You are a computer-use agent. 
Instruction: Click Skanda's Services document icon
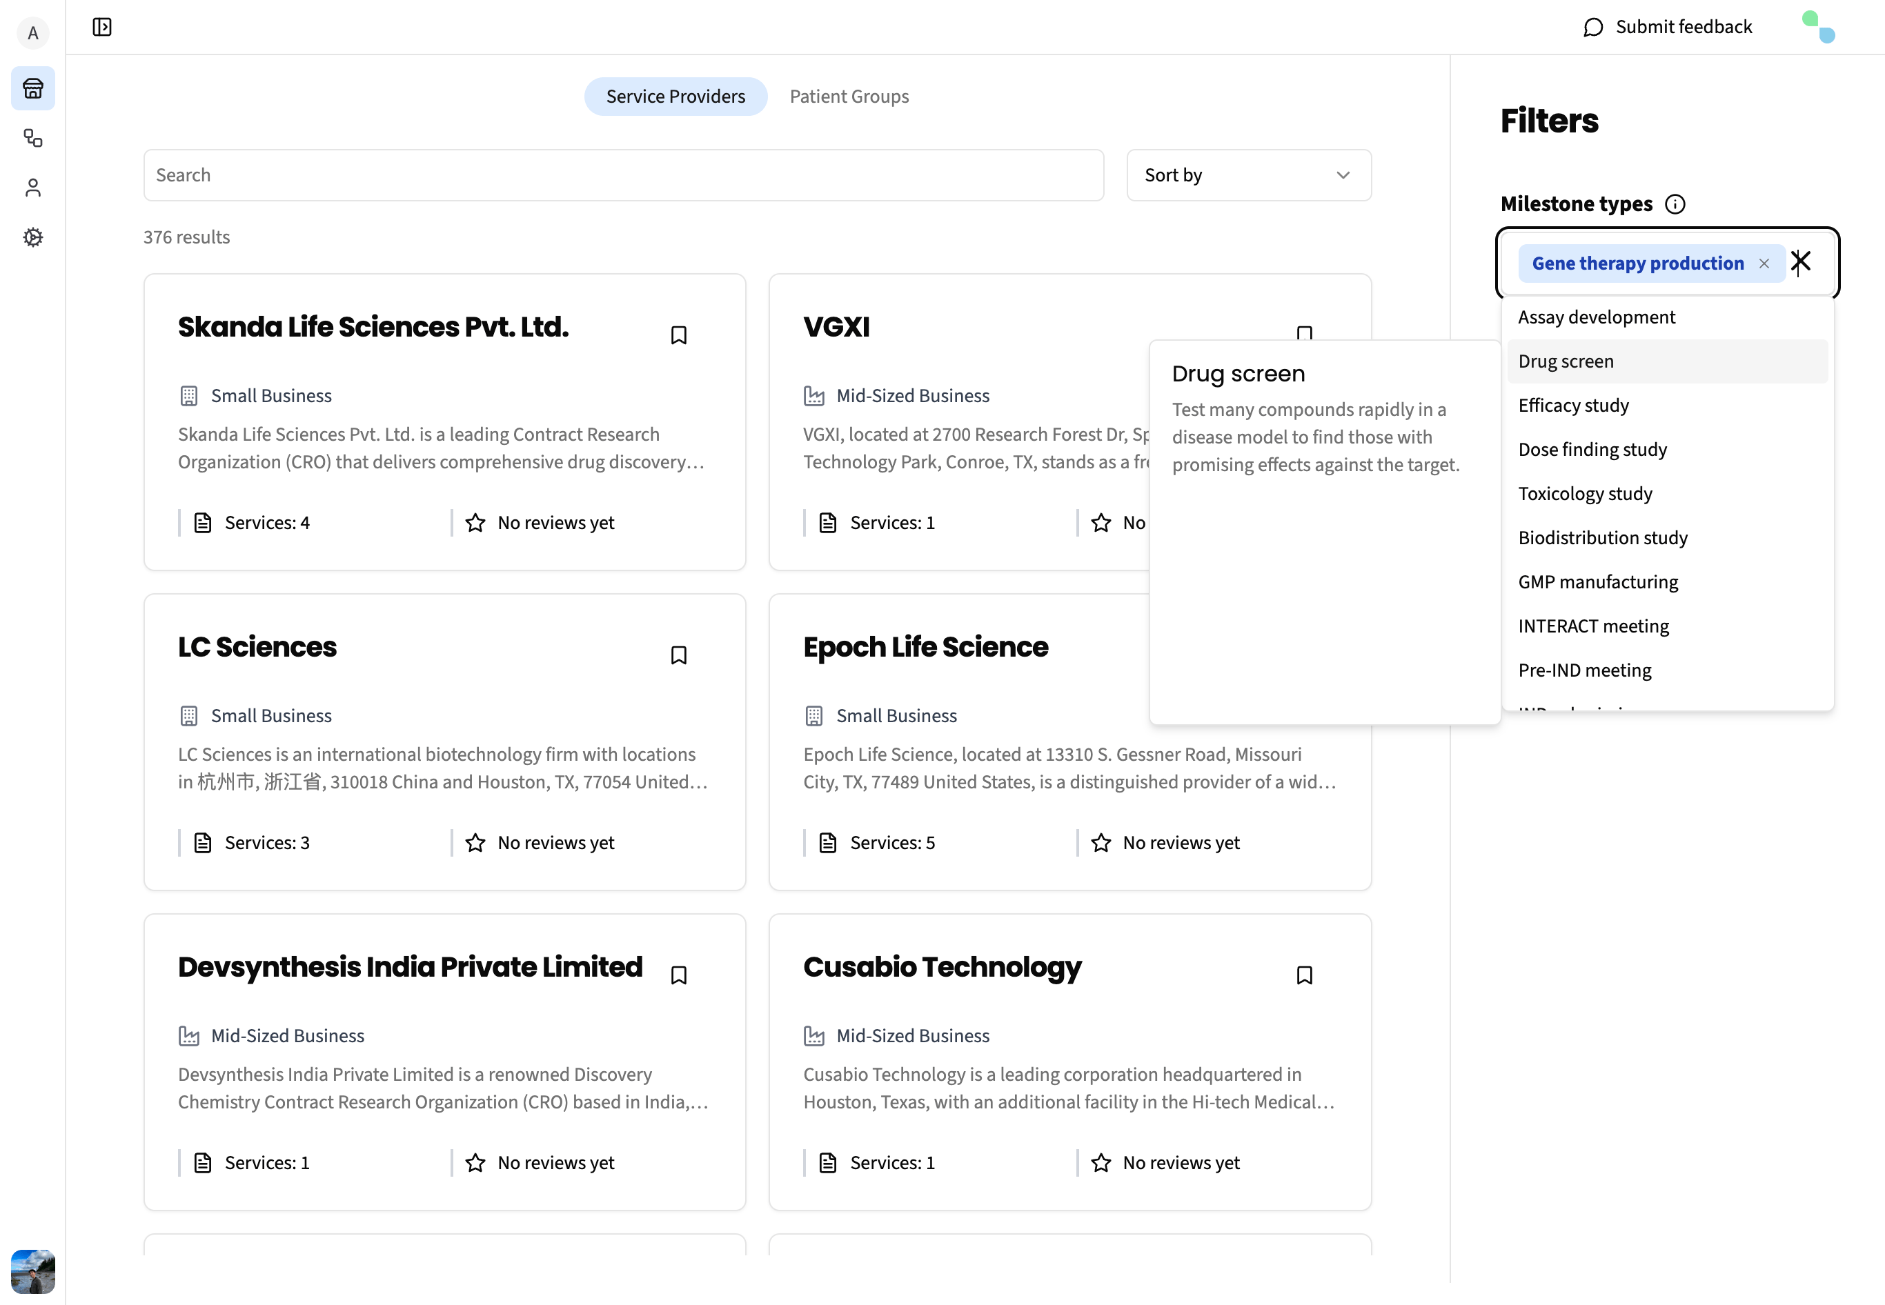[203, 523]
